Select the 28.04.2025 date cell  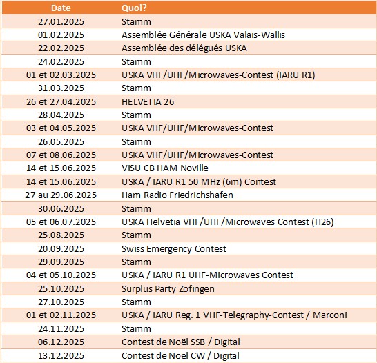point(61,115)
